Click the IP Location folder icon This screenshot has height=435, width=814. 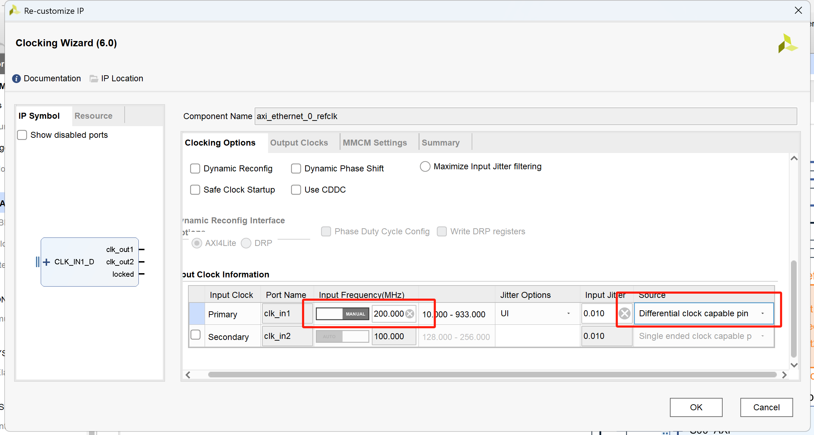tap(94, 78)
